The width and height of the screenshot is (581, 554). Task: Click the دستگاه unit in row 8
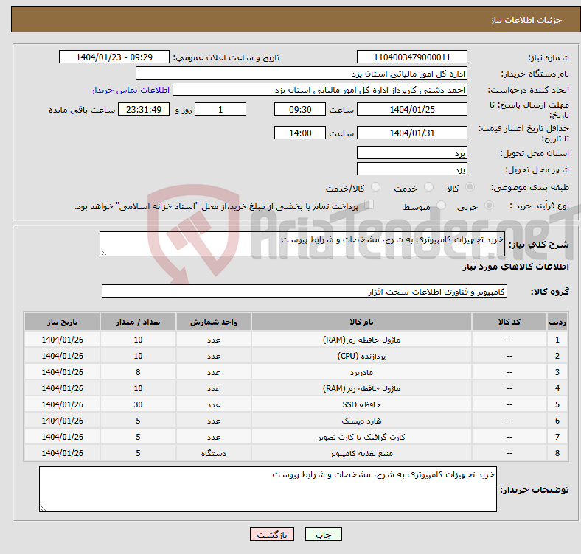click(214, 453)
